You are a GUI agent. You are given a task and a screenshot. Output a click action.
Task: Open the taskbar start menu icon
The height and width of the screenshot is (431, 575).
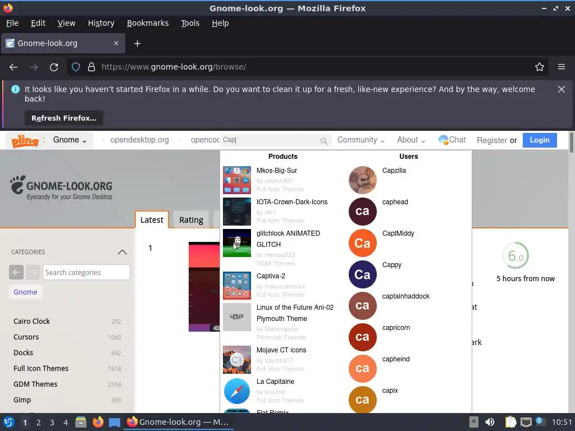[x=9, y=422]
